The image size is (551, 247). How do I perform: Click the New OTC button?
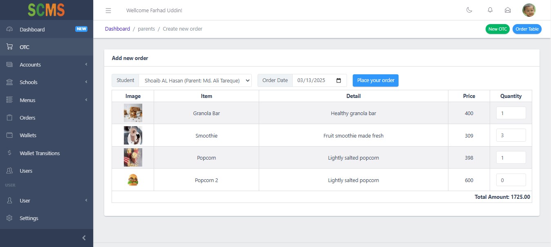tap(497, 29)
